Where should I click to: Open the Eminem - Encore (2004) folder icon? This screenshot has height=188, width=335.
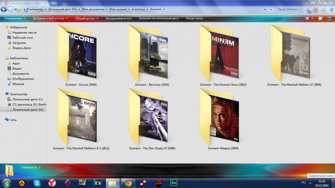click(x=77, y=53)
